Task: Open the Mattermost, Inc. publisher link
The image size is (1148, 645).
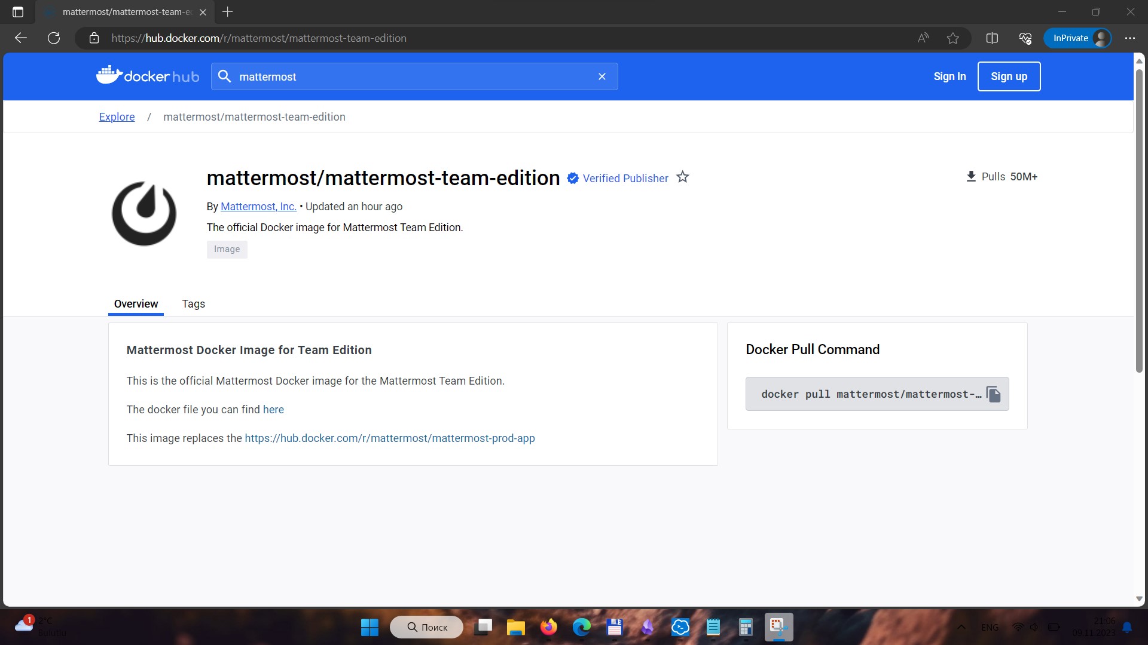Action: (258, 207)
